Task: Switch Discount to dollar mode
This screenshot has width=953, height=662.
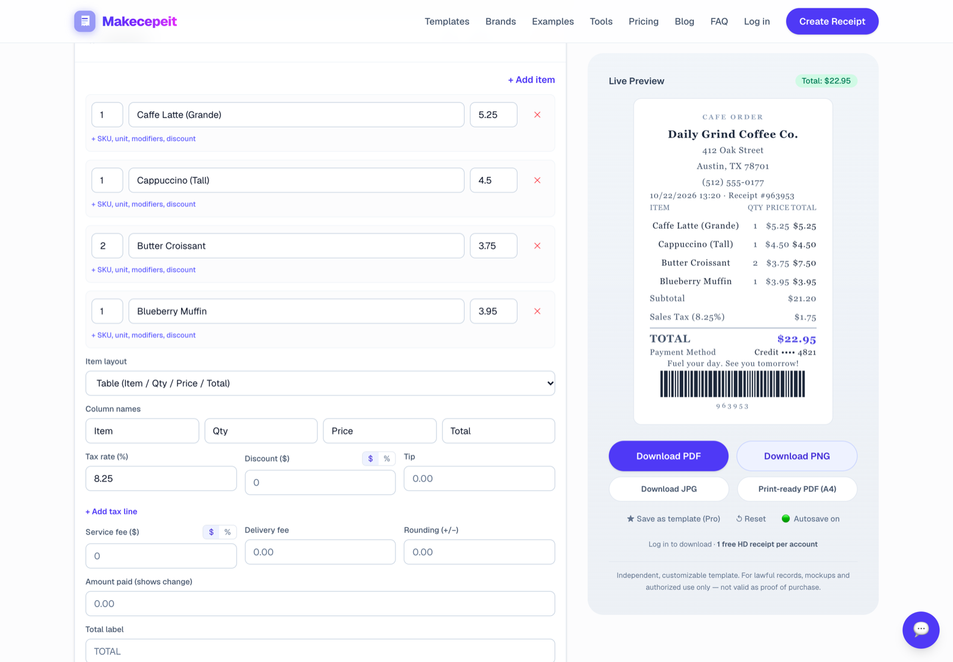Action: (x=370, y=459)
